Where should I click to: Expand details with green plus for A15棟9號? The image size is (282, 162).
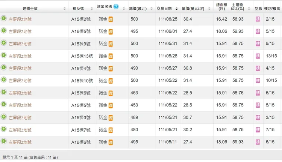[x=4, y=43]
